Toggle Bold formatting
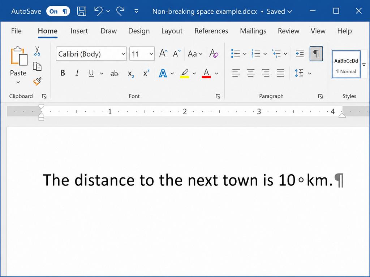The width and height of the screenshot is (370, 277). click(x=63, y=73)
